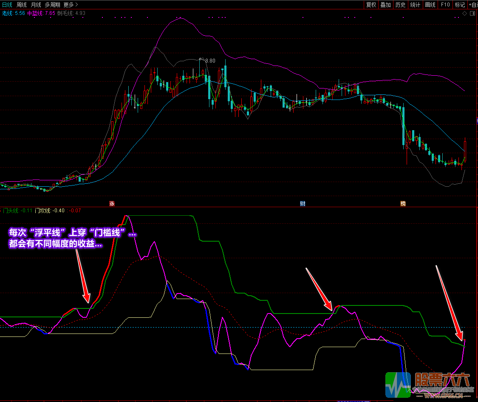The image size is (478, 402).
Task: Click the 8.80 high price label
Action: tap(210, 61)
